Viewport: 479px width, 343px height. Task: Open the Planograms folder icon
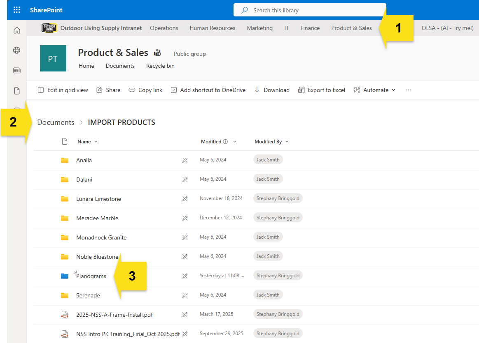point(65,276)
